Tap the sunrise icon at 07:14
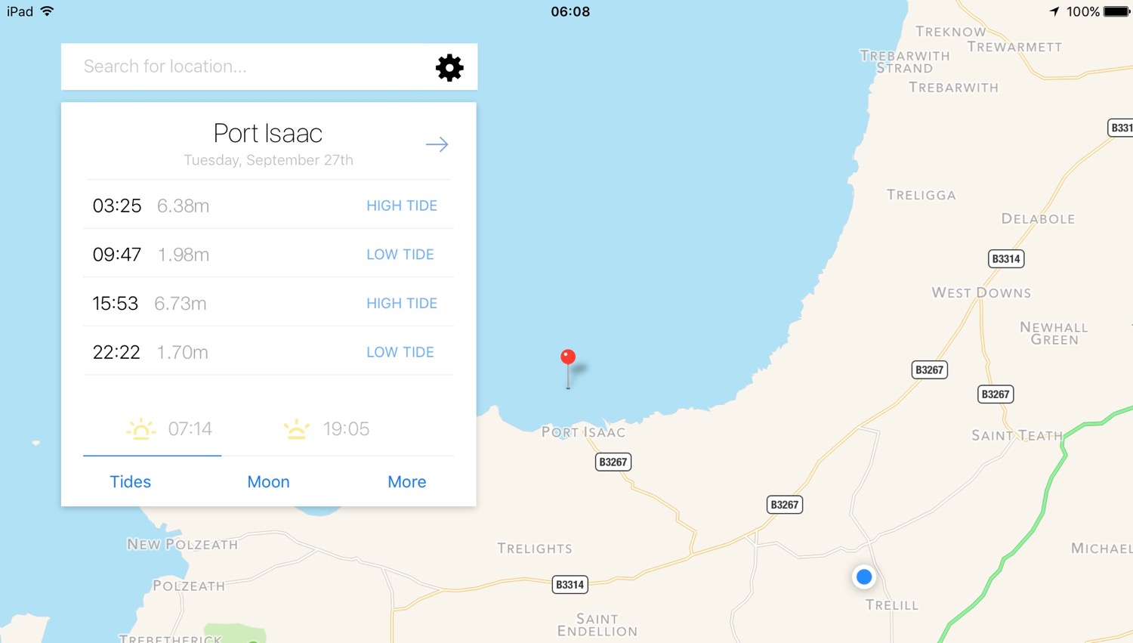1133x643 pixels. point(141,429)
